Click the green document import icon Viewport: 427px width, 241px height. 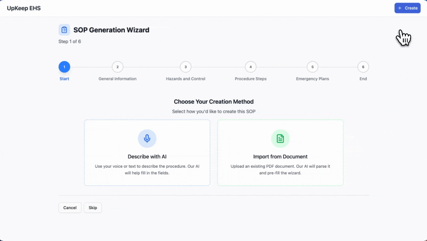(280, 139)
